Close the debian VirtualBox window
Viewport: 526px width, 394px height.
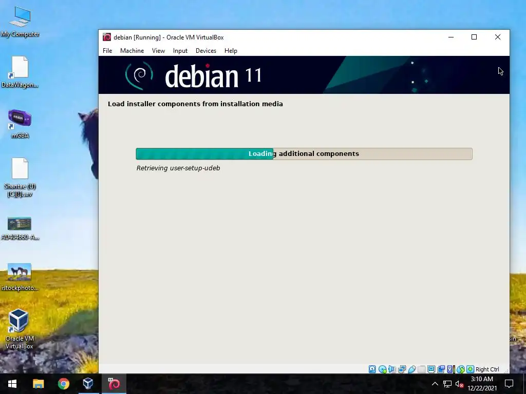pos(497,37)
